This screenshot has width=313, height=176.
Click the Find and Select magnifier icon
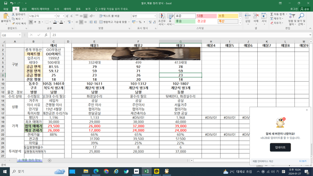tap(301, 16)
